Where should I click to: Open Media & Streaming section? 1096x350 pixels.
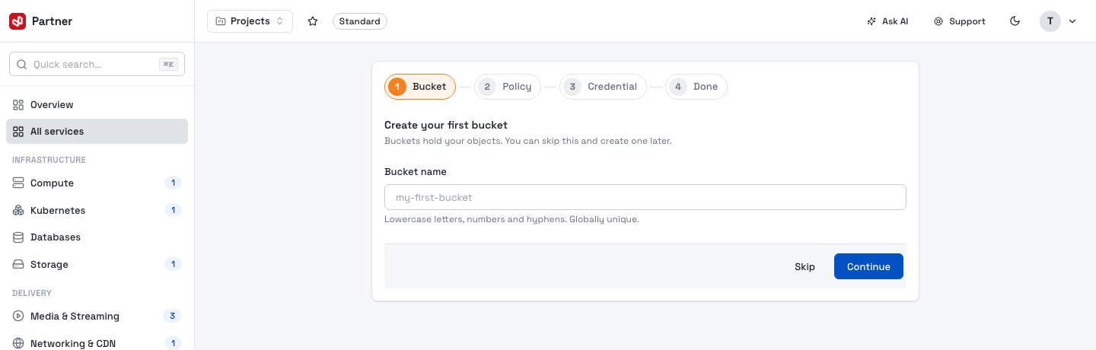(97, 316)
